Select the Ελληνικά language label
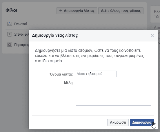Screen dimensions: 160x132 point(157,12)
